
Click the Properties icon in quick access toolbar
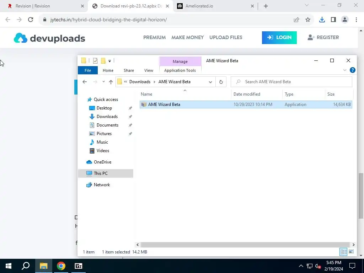coord(95,61)
